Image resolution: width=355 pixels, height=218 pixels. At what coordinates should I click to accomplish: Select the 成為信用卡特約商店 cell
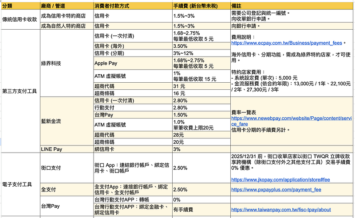[x=67, y=16]
